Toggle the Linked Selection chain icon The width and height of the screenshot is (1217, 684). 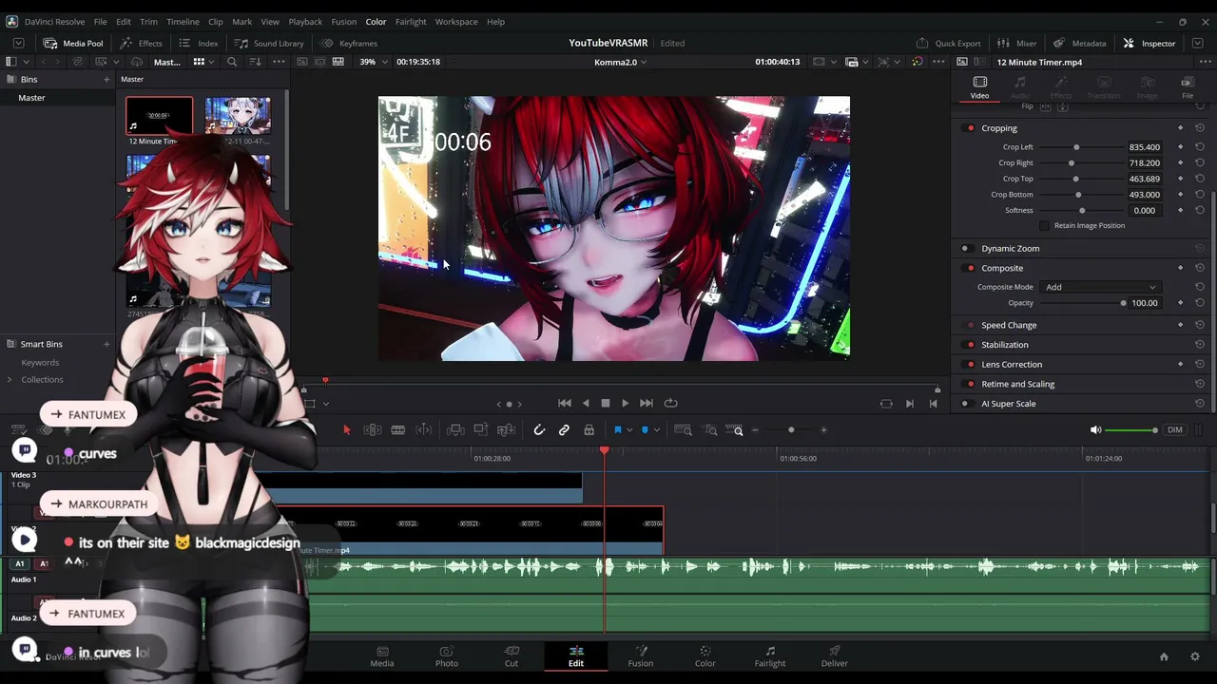point(564,430)
